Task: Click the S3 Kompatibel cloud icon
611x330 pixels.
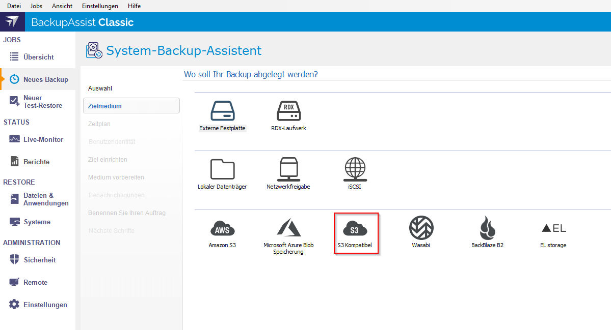Action: tap(355, 228)
